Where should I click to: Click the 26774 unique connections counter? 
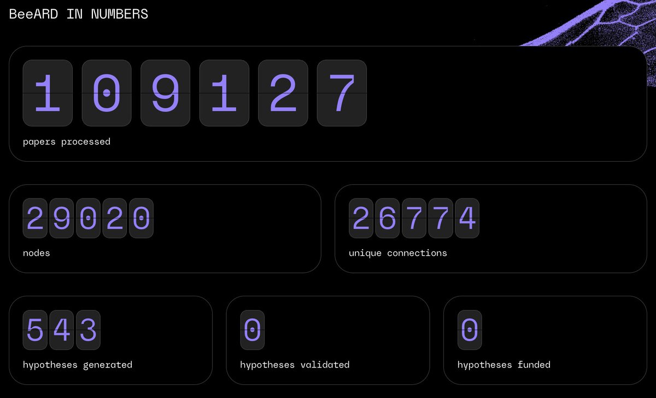(x=414, y=218)
